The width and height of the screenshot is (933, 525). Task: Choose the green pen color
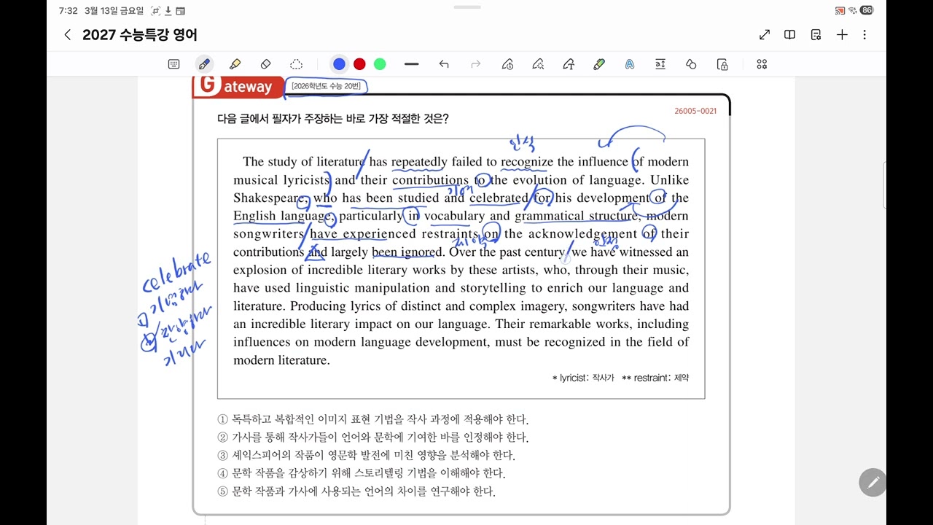pos(380,64)
